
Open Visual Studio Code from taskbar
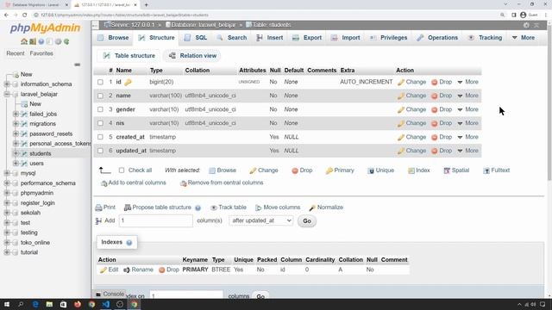pos(105,304)
